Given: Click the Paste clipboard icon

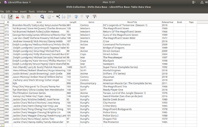Looking at the screenshot, I should 29,17.
